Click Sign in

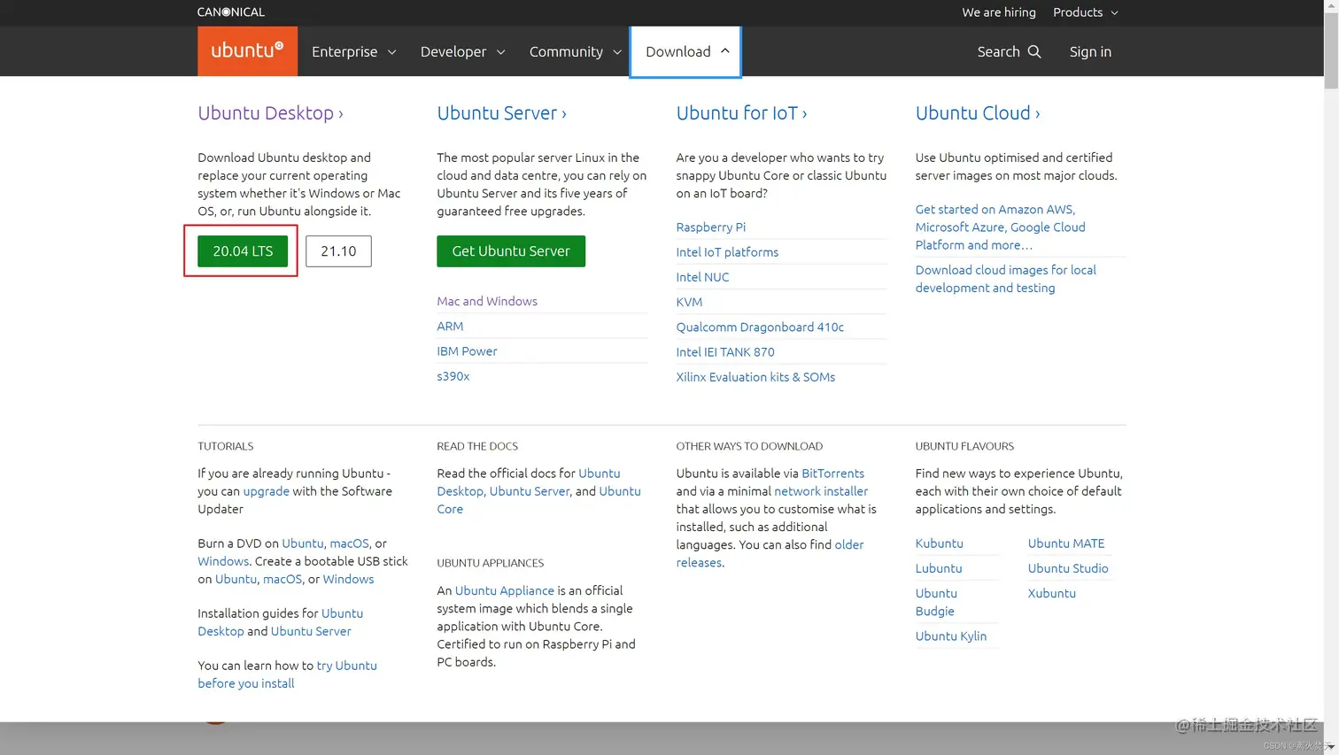(x=1090, y=51)
